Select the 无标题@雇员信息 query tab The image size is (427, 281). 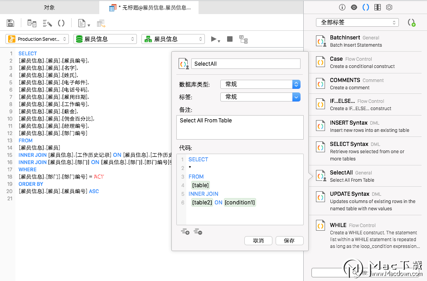pos(149,7)
